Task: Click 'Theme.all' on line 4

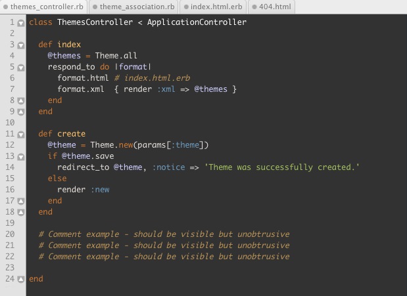Action: pyautogui.click(x=116, y=56)
